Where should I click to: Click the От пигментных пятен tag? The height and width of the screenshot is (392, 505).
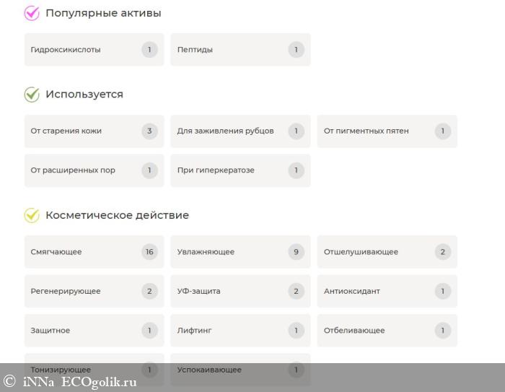(387, 131)
